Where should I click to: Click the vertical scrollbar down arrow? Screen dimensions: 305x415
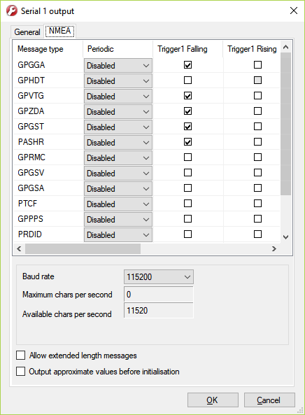(x=285, y=237)
